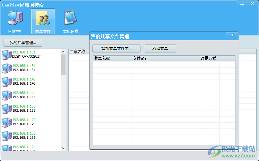The image size is (259, 161).
Task: Minimize the LanView main window
Action: pos(242,4)
